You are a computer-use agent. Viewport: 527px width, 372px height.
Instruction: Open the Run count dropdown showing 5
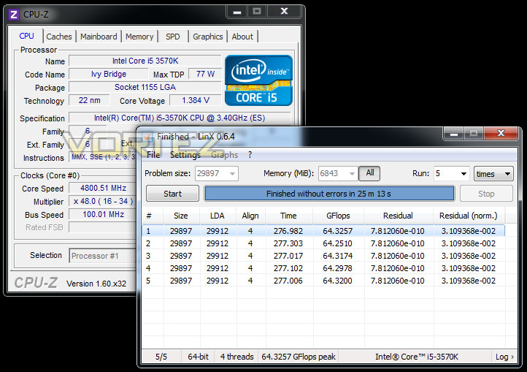click(463, 174)
